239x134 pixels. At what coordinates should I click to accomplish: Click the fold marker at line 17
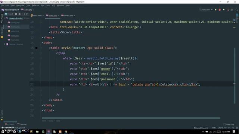[x=41, y=58]
